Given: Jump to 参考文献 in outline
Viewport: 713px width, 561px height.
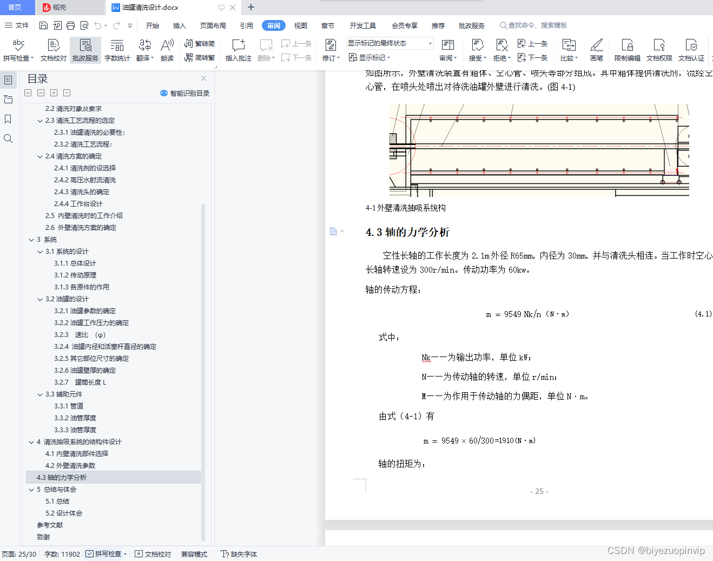Looking at the screenshot, I should click(50, 525).
